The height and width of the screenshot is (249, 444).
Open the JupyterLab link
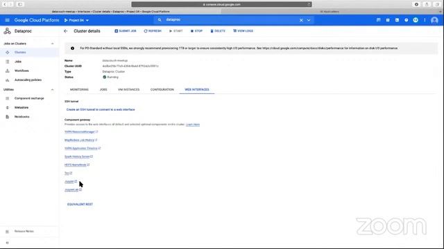(73, 190)
